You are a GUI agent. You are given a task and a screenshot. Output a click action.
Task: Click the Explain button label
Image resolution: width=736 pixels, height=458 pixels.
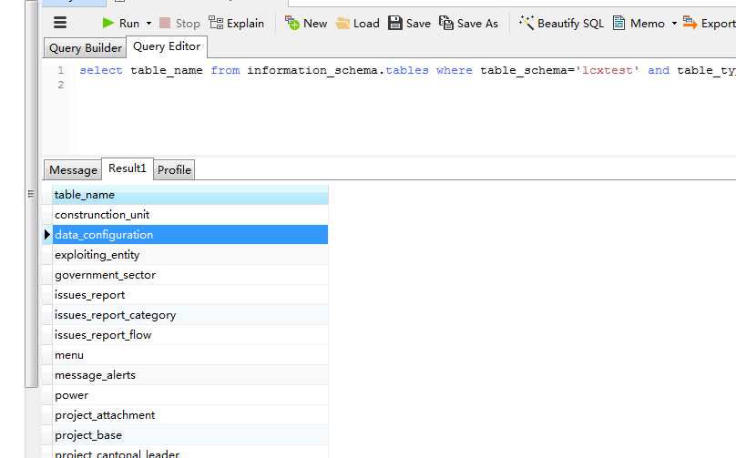(245, 23)
